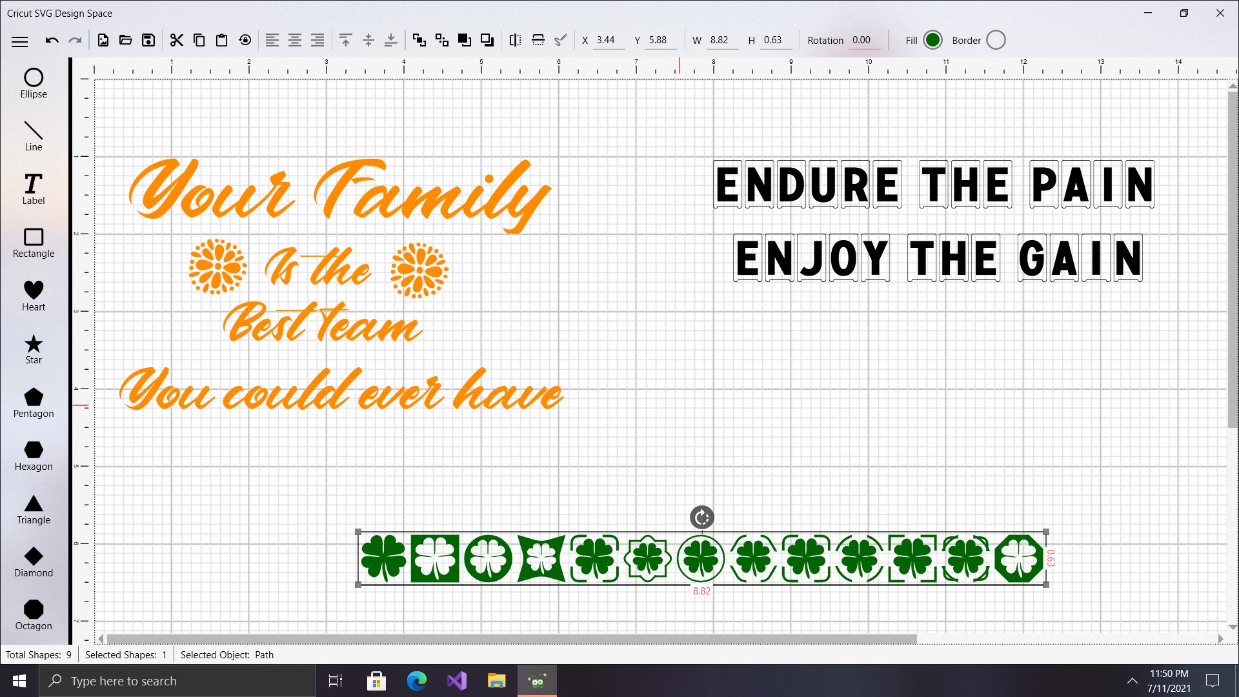The image size is (1239, 697).
Task: Select the Ellipse shape tool
Action: [x=34, y=83]
